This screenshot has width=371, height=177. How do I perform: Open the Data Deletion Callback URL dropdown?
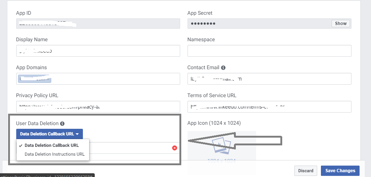49,134
